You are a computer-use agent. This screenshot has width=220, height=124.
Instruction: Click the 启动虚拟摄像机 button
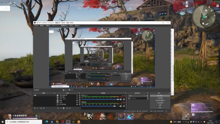[x=160, y=101]
